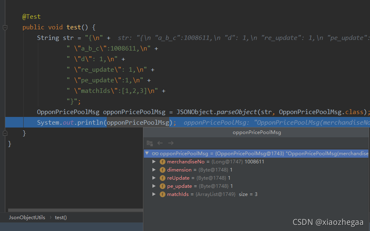Click the field icon beside merchandiseNo
Viewport: 370px width, 231px height.
(162, 162)
